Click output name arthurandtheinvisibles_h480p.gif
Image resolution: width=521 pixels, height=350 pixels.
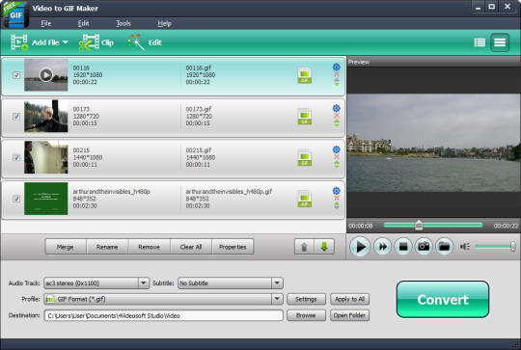229,191
